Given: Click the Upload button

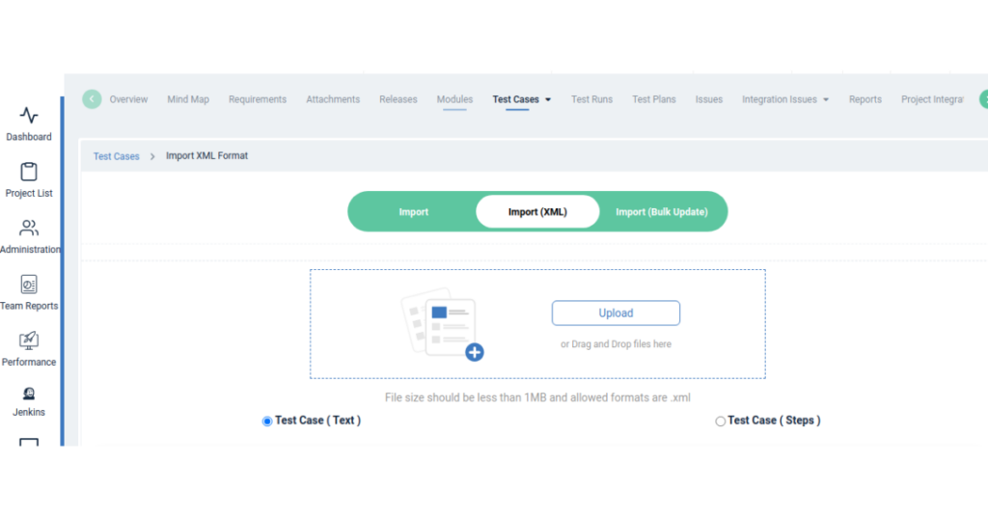Looking at the screenshot, I should point(616,313).
